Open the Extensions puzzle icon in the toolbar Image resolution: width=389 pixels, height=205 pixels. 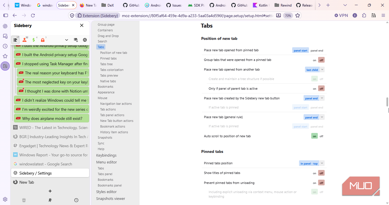tap(364, 15)
